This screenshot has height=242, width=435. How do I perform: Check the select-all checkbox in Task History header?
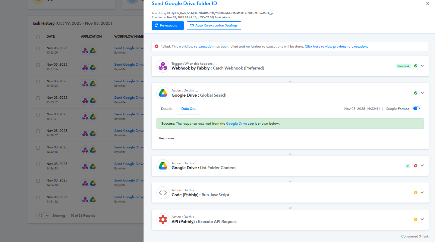point(38,37)
